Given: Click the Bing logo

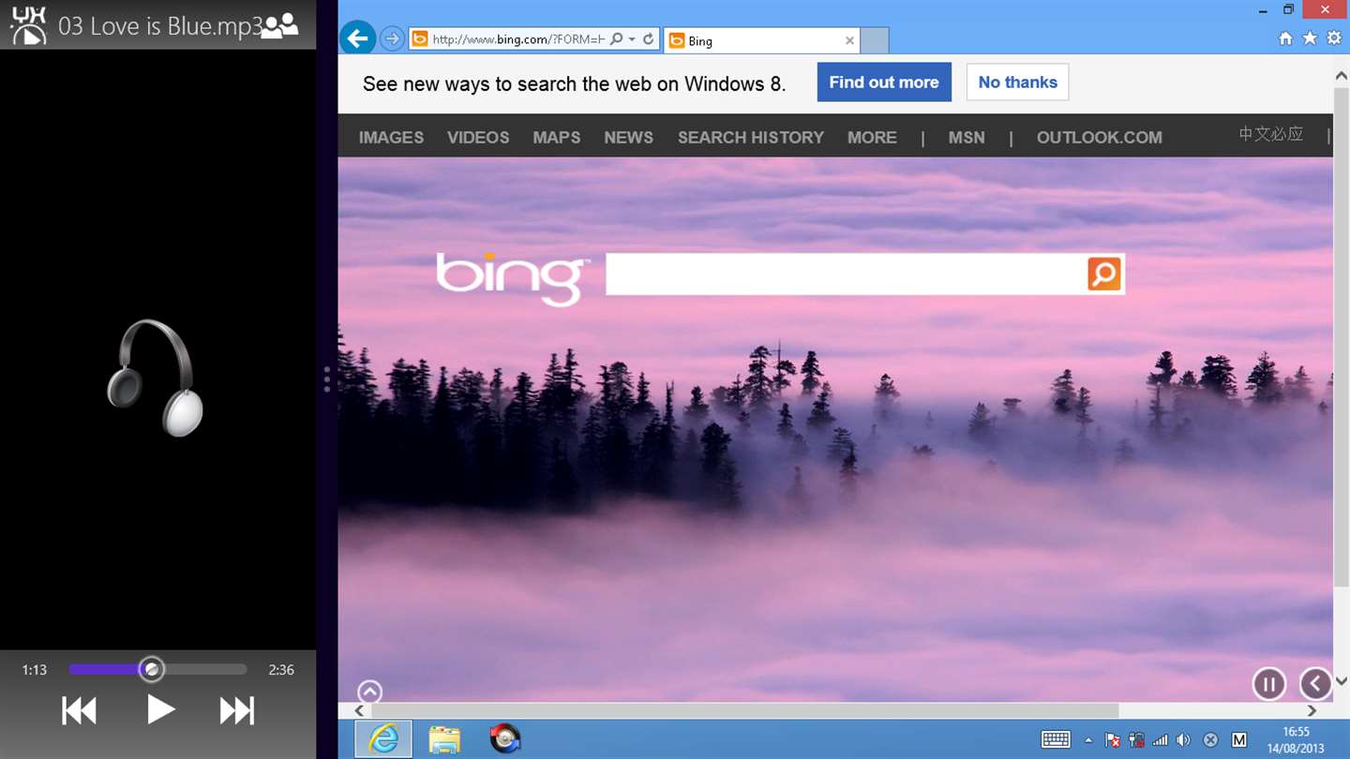Looking at the screenshot, I should 512,278.
